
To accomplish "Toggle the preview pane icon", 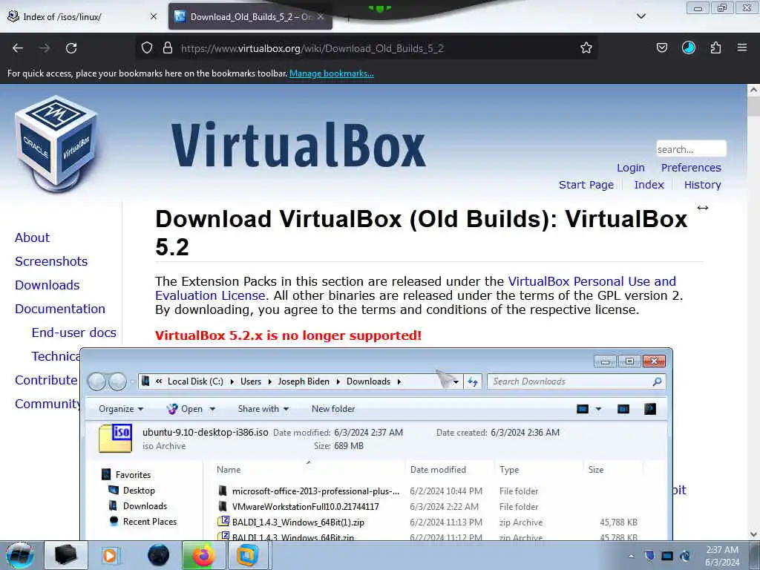I will 623,409.
